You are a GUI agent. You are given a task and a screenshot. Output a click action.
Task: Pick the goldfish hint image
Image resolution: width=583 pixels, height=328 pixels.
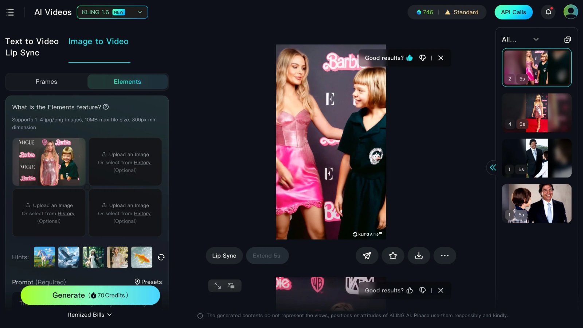pyautogui.click(x=142, y=257)
